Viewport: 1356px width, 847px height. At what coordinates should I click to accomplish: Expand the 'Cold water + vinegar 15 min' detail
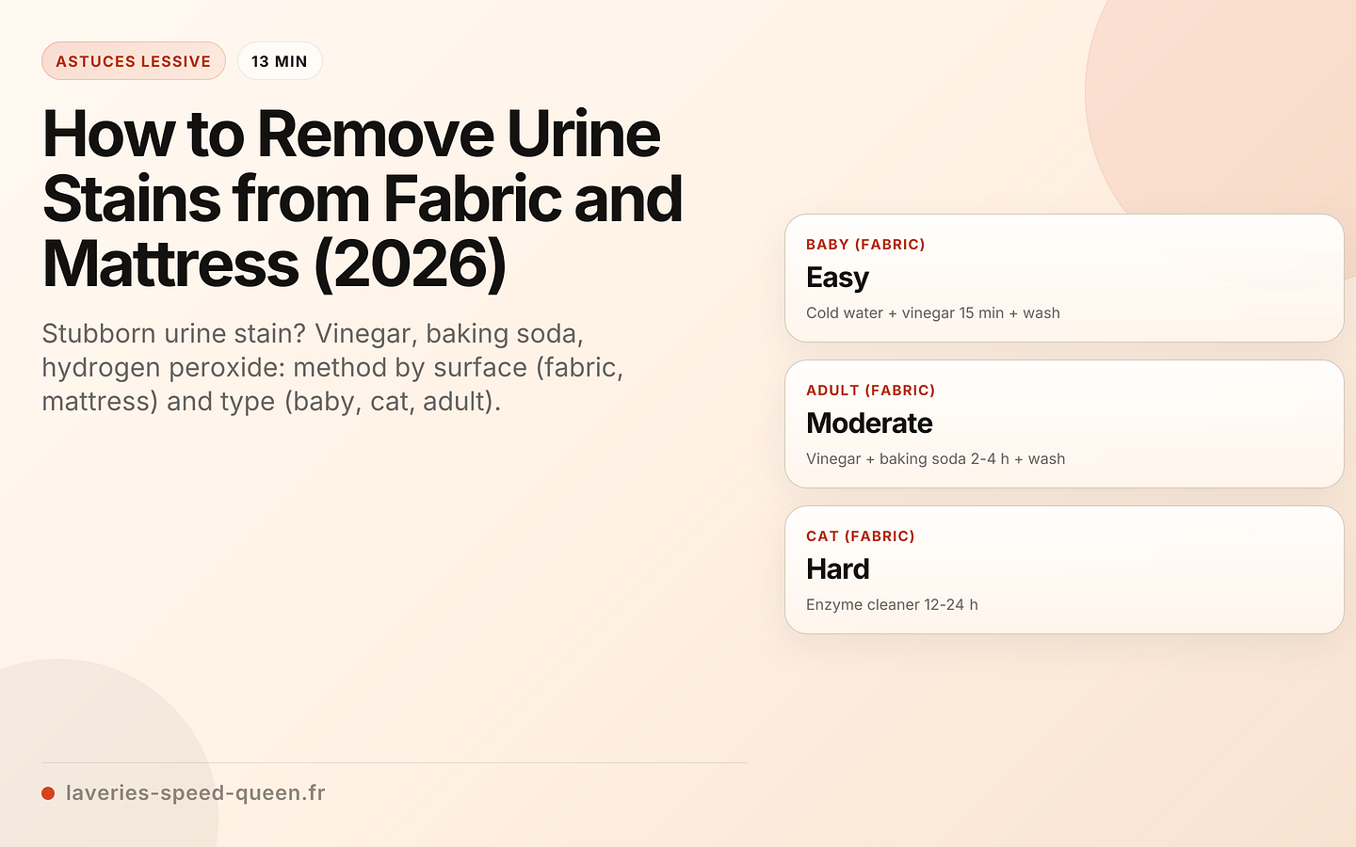(x=932, y=312)
